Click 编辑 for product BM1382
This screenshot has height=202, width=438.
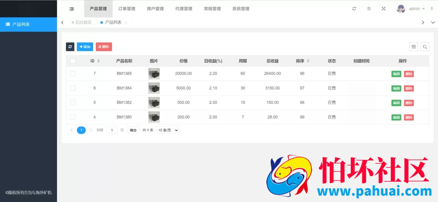tap(396, 103)
